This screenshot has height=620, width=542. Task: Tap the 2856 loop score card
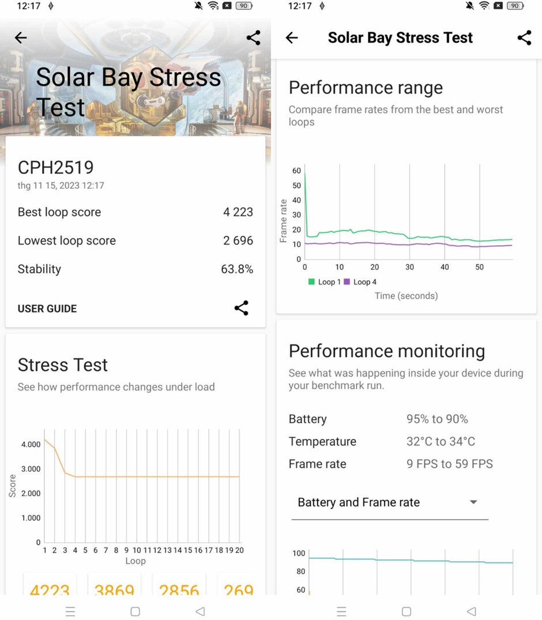coord(179,584)
